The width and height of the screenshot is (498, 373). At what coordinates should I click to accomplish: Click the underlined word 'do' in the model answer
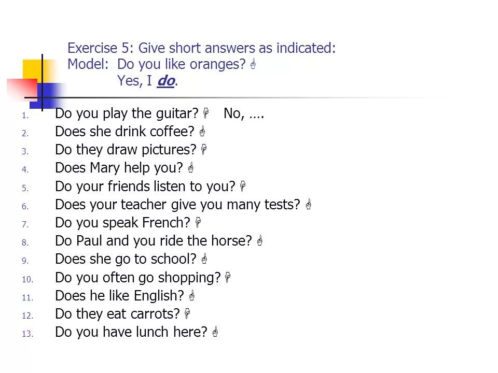pos(166,81)
